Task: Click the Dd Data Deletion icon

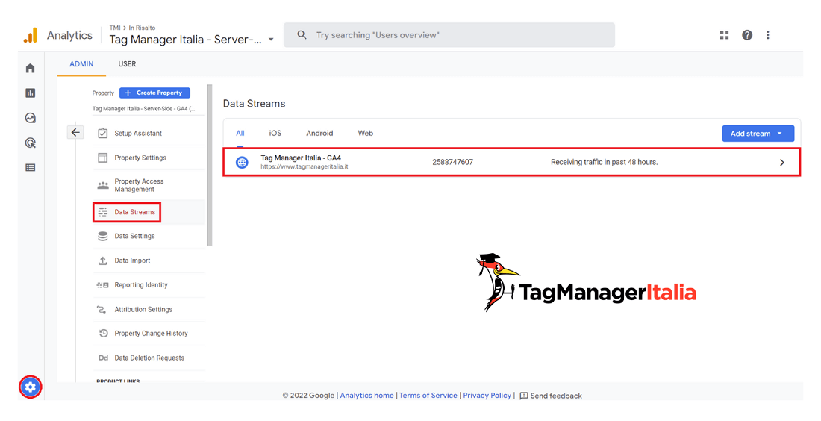Action: tap(103, 358)
